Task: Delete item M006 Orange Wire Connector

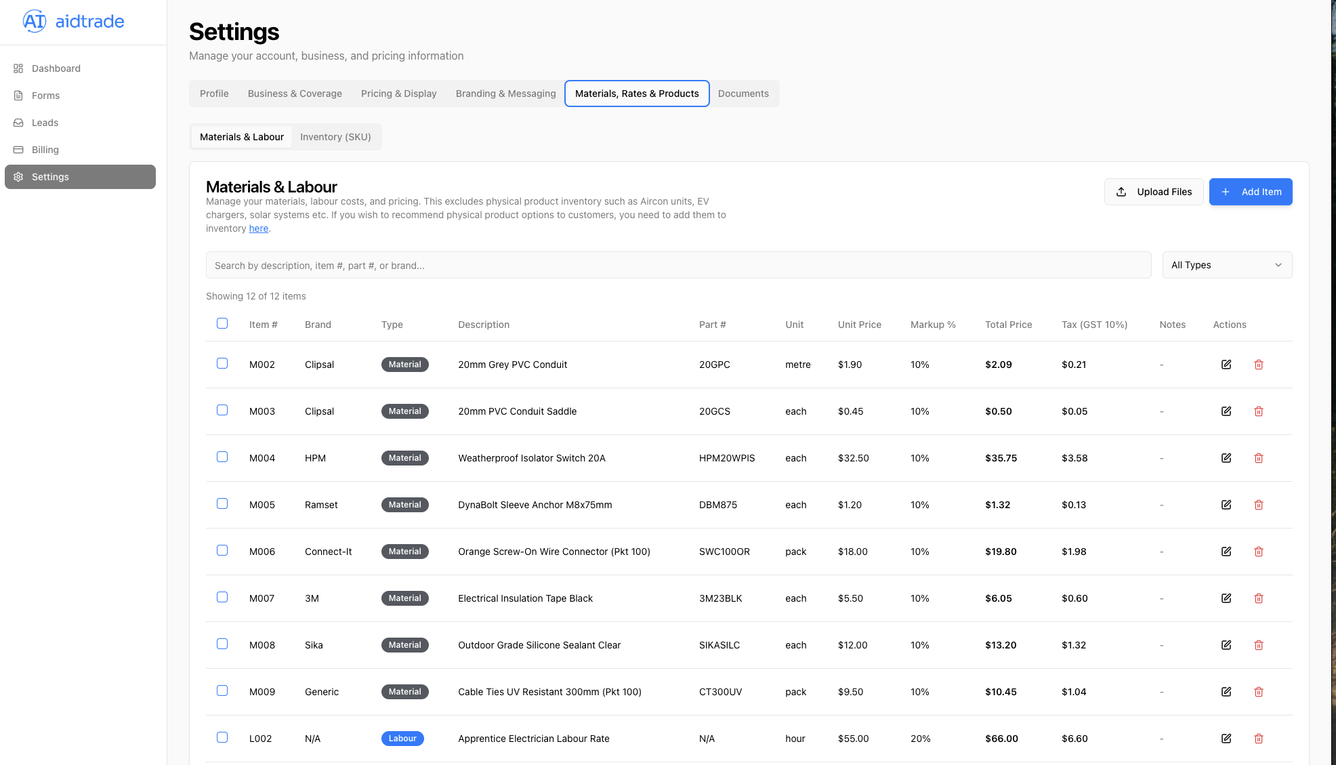Action: [x=1259, y=552]
